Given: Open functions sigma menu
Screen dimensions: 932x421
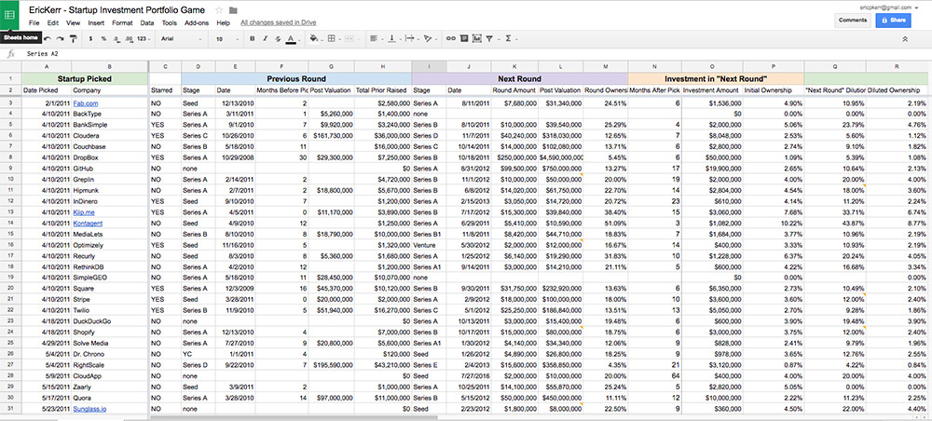Looking at the screenshot, I should (x=510, y=38).
